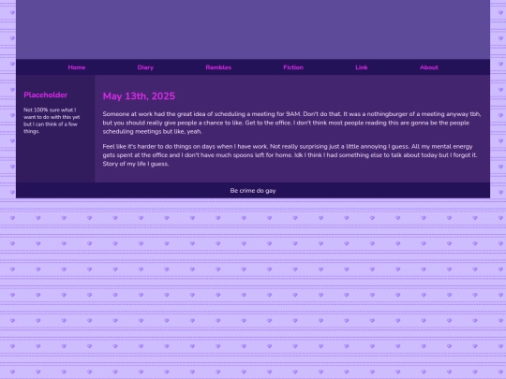Click the May 13th, 2025 heading
The height and width of the screenshot is (379, 506).
[x=139, y=96]
